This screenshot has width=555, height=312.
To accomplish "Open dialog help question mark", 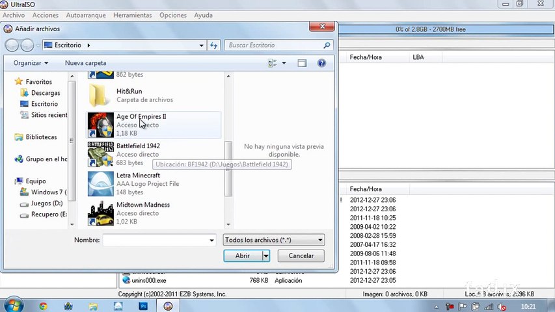I will click(321, 63).
